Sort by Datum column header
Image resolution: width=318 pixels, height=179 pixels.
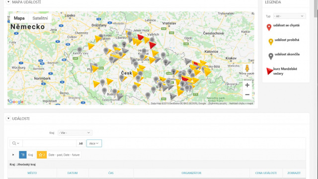click(x=73, y=173)
